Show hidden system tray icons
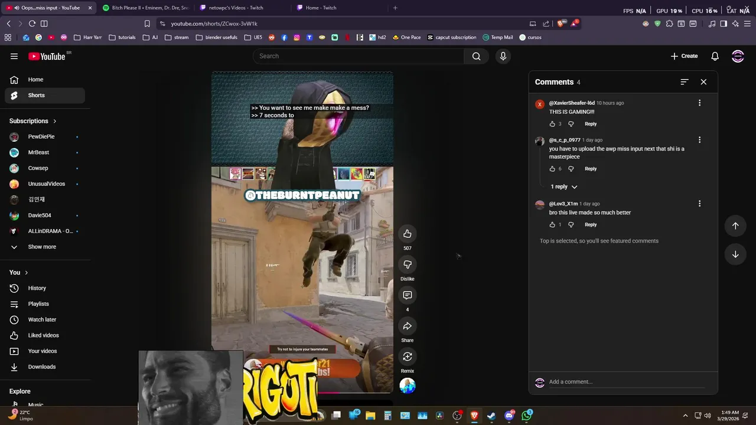This screenshot has height=425, width=756. [685, 416]
